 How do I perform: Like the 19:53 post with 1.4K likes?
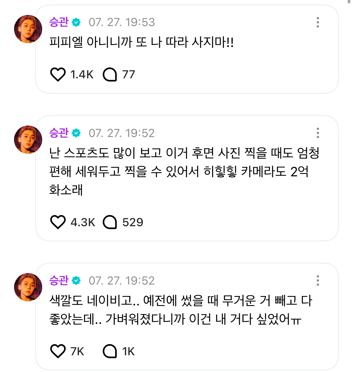tap(58, 75)
